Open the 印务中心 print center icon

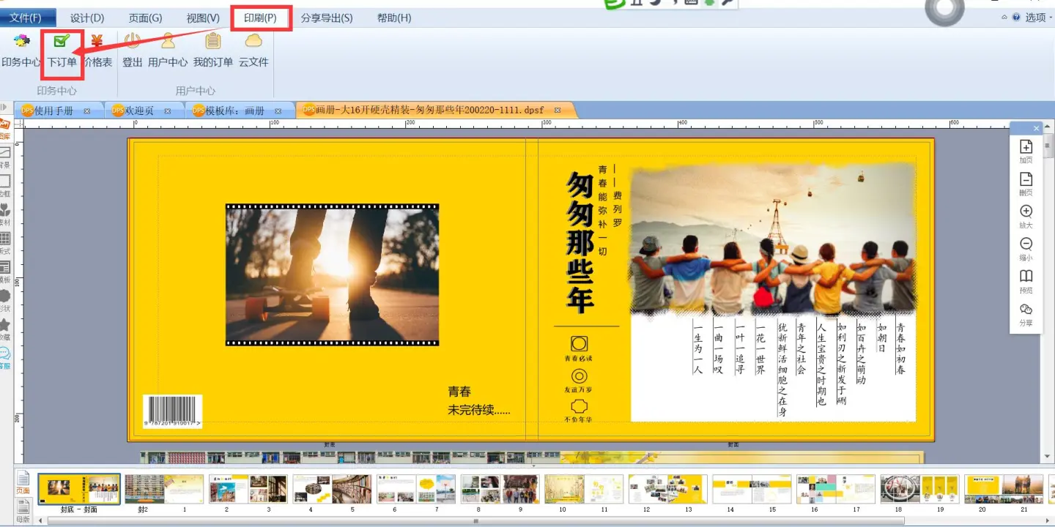[21, 51]
